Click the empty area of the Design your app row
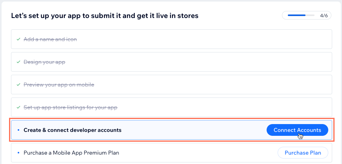Viewport: 342px width, 164px height. (x=196, y=62)
